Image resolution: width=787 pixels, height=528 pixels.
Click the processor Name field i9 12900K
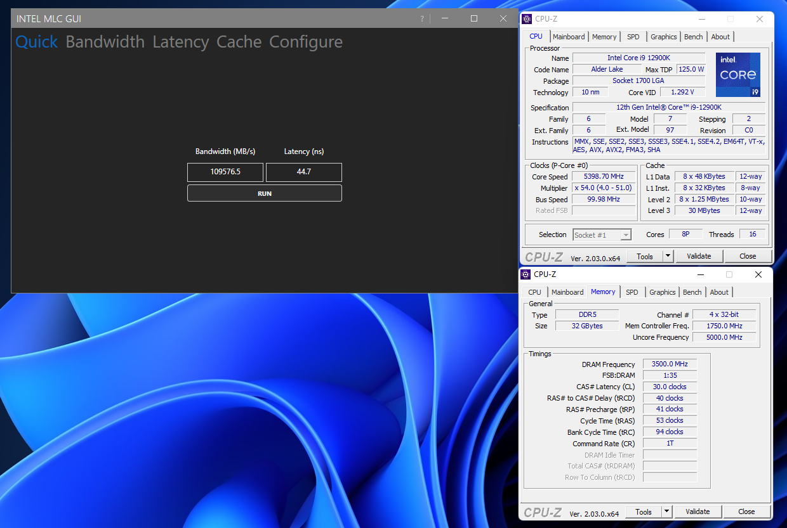pyautogui.click(x=640, y=58)
